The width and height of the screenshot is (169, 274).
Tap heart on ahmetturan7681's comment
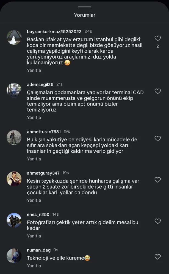(157, 138)
